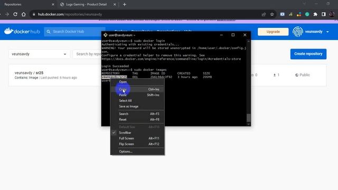Reload the Docker Hub page
This screenshot has width=338, height=190.
pyautogui.click(x=15, y=14)
